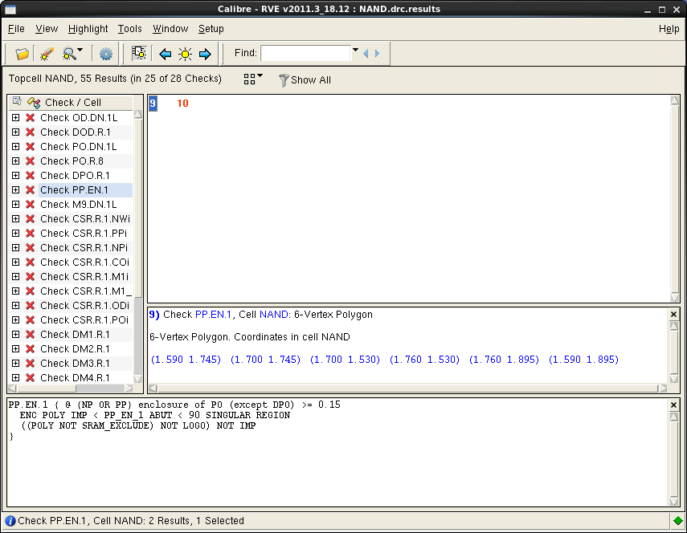Expand Check DOD.R.1 node
The image size is (687, 533).
click(x=16, y=132)
